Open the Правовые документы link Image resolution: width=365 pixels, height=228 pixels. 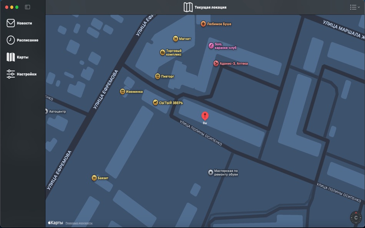tap(79, 223)
